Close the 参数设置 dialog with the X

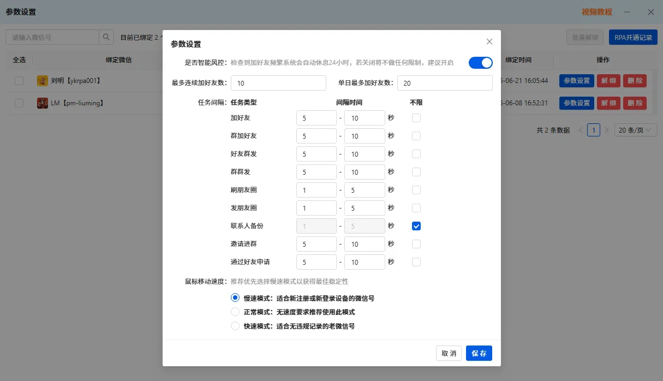489,41
